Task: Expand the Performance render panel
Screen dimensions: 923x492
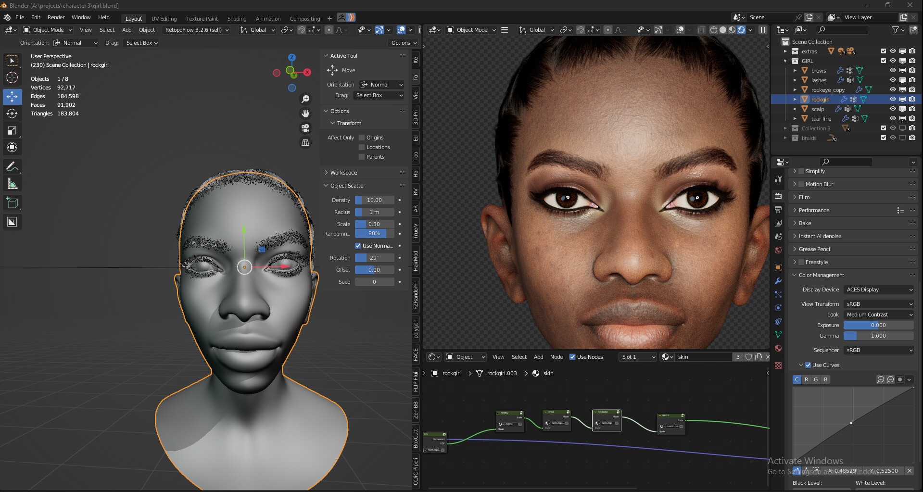Action: click(x=814, y=210)
